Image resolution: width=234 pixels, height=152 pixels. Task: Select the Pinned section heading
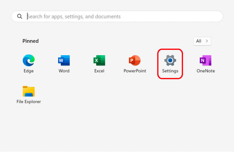(x=30, y=41)
